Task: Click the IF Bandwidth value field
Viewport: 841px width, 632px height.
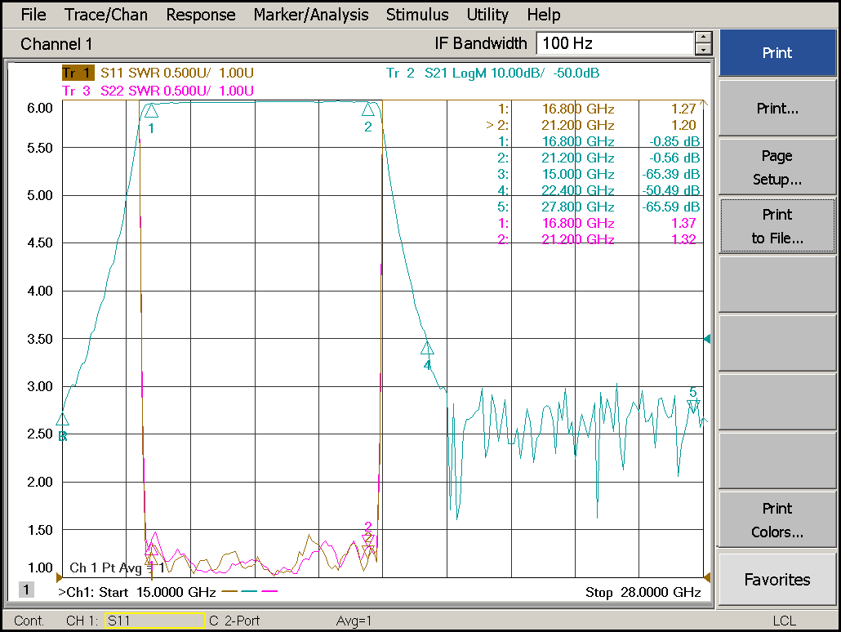Action: pos(614,43)
